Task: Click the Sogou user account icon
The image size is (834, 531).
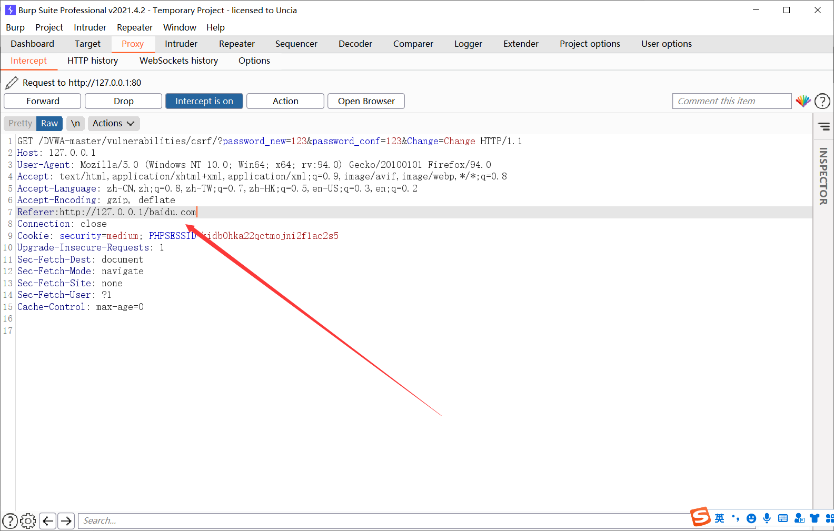Action: [x=799, y=518]
